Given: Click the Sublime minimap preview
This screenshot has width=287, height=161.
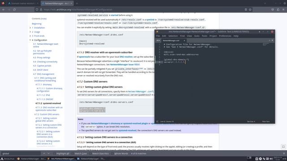Looking at the screenshot, I should 265,44.
